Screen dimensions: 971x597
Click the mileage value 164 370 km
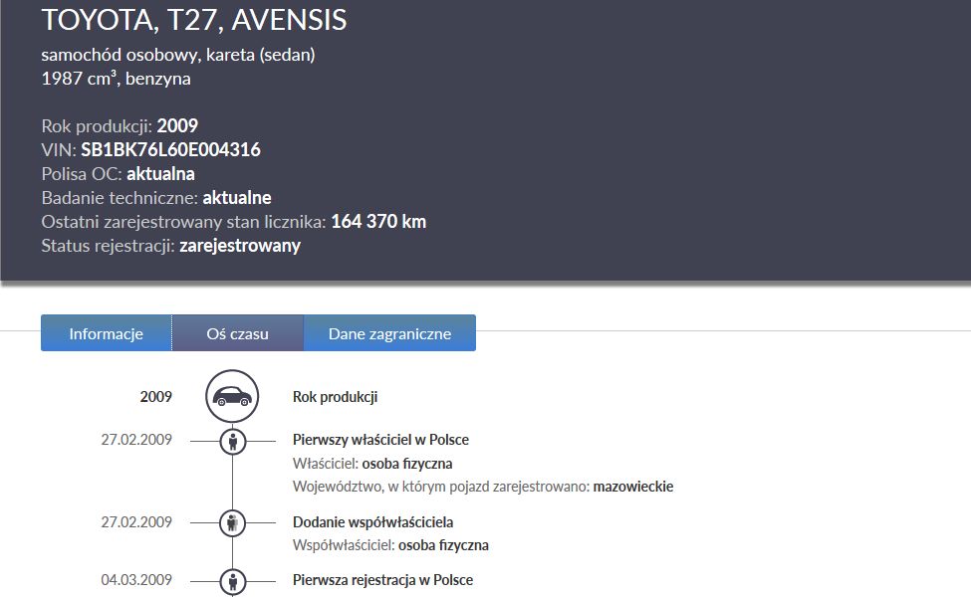coord(378,222)
